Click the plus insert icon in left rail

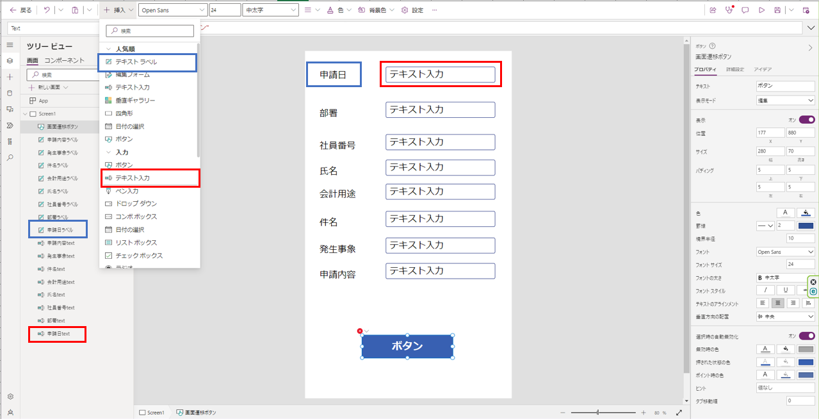coord(10,77)
